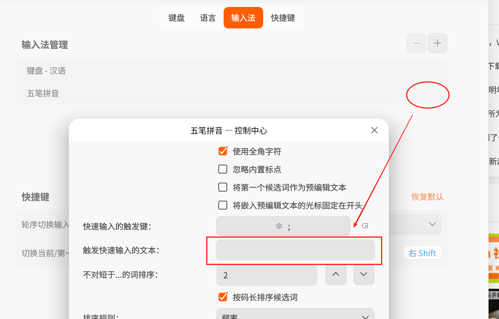Toggle 按码长排序候选词 checkbox
The height and width of the screenshot is (319, 499).
pos(223,297)
